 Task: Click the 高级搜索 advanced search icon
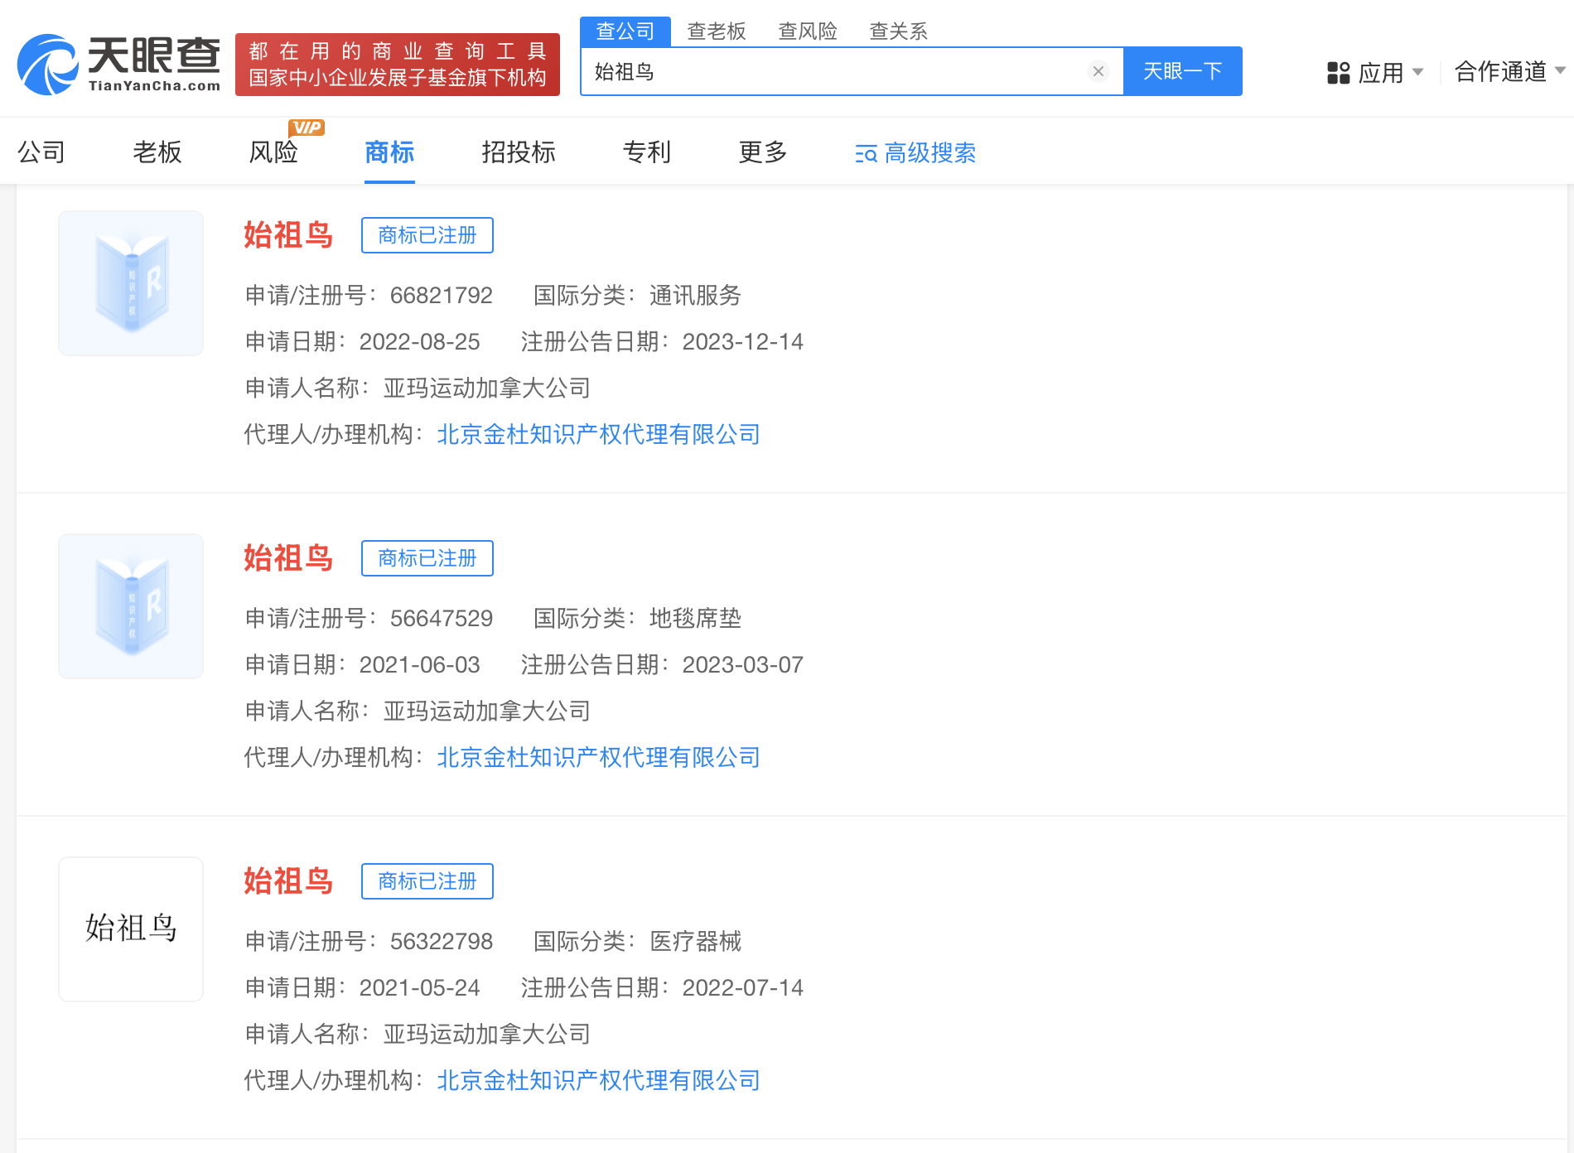coord(866,153)
